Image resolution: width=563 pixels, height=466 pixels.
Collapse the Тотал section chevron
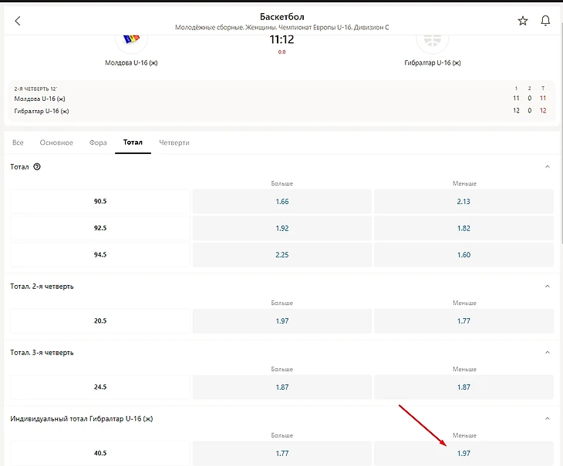(548, 166)
